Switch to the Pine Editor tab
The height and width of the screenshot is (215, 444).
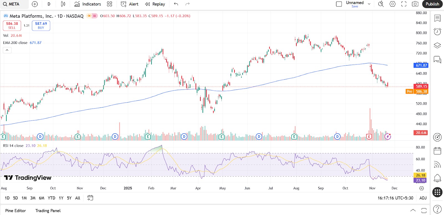[16, 211]
